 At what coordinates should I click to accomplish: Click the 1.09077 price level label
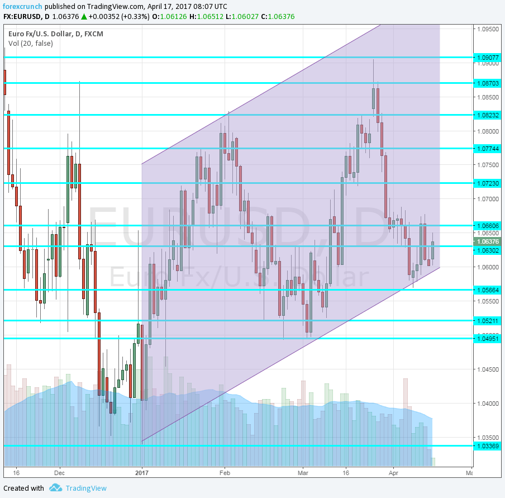tap(487, 57)
